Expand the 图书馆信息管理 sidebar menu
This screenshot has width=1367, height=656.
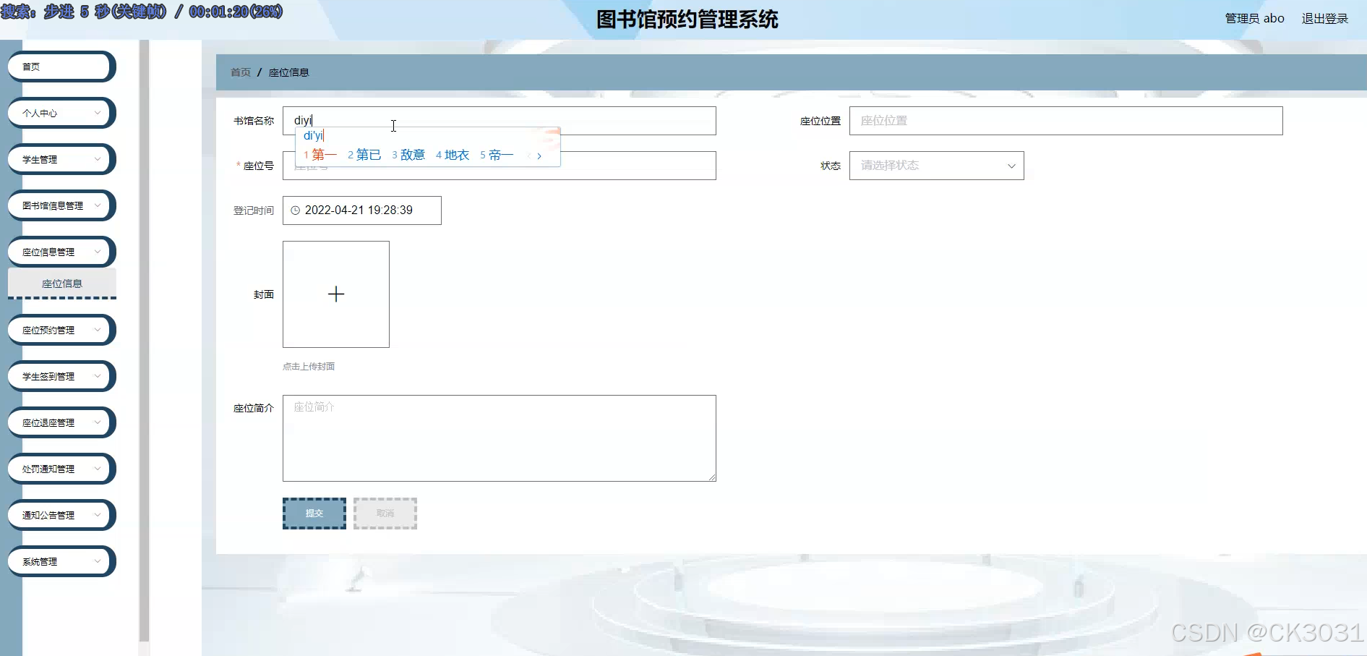point(61,205)
